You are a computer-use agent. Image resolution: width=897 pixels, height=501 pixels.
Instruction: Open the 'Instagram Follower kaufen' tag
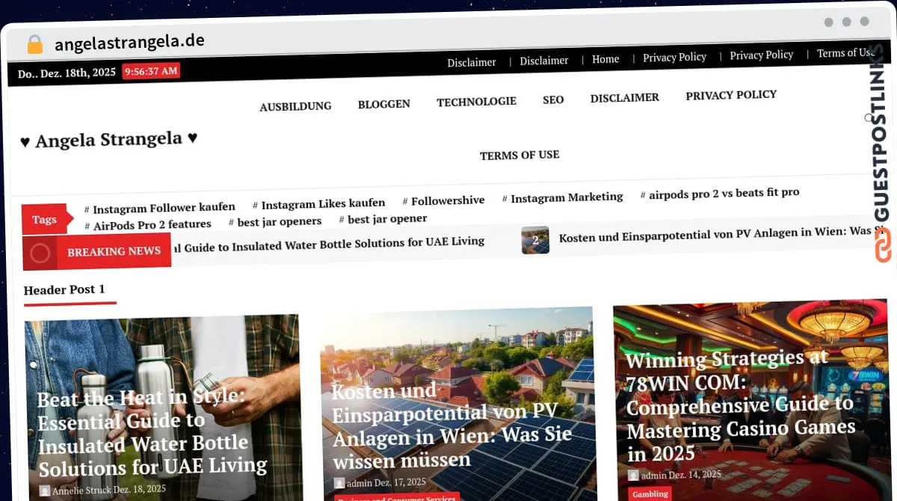point(164,207)
